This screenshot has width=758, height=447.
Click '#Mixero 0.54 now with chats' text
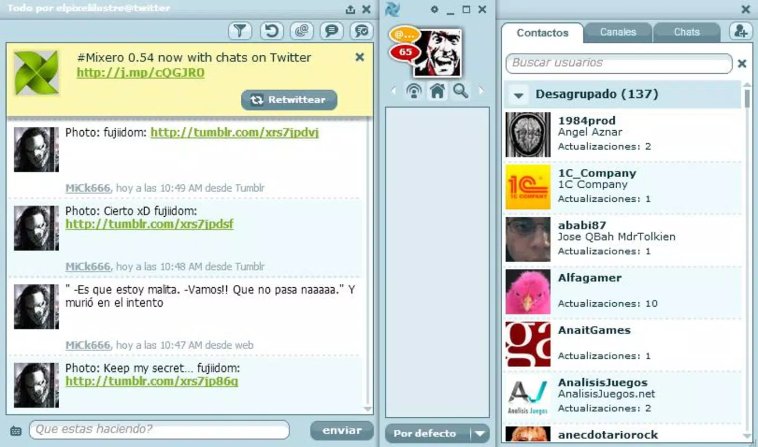pyautogui.click(x=194, y=58)
